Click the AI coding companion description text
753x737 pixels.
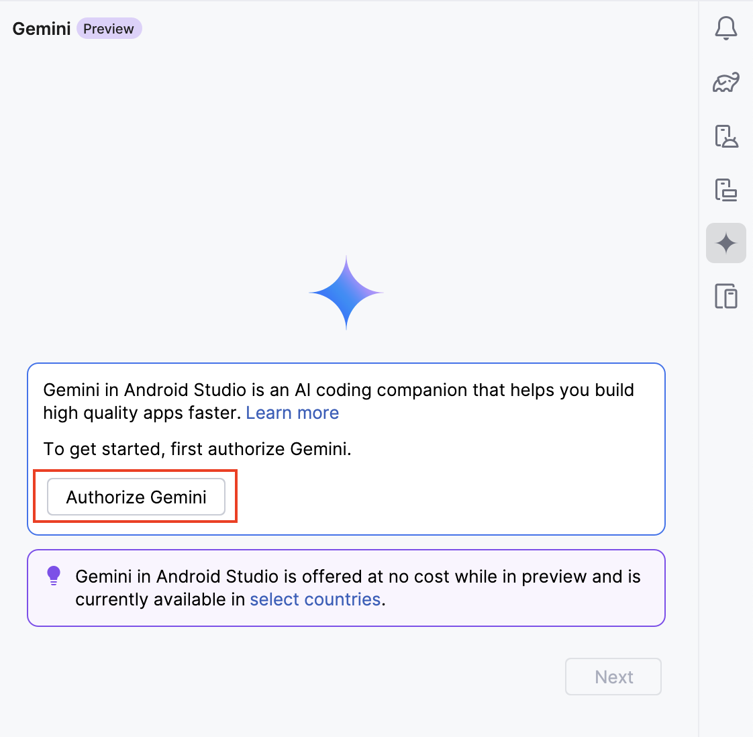[338, 391]
